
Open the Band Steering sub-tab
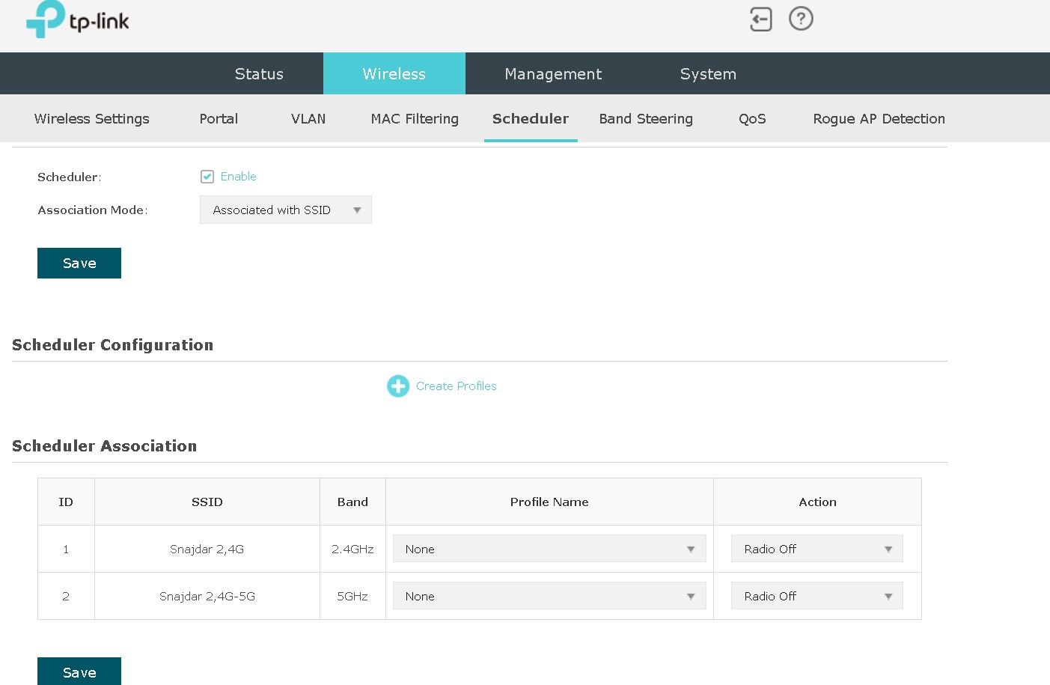coord(646,119)
